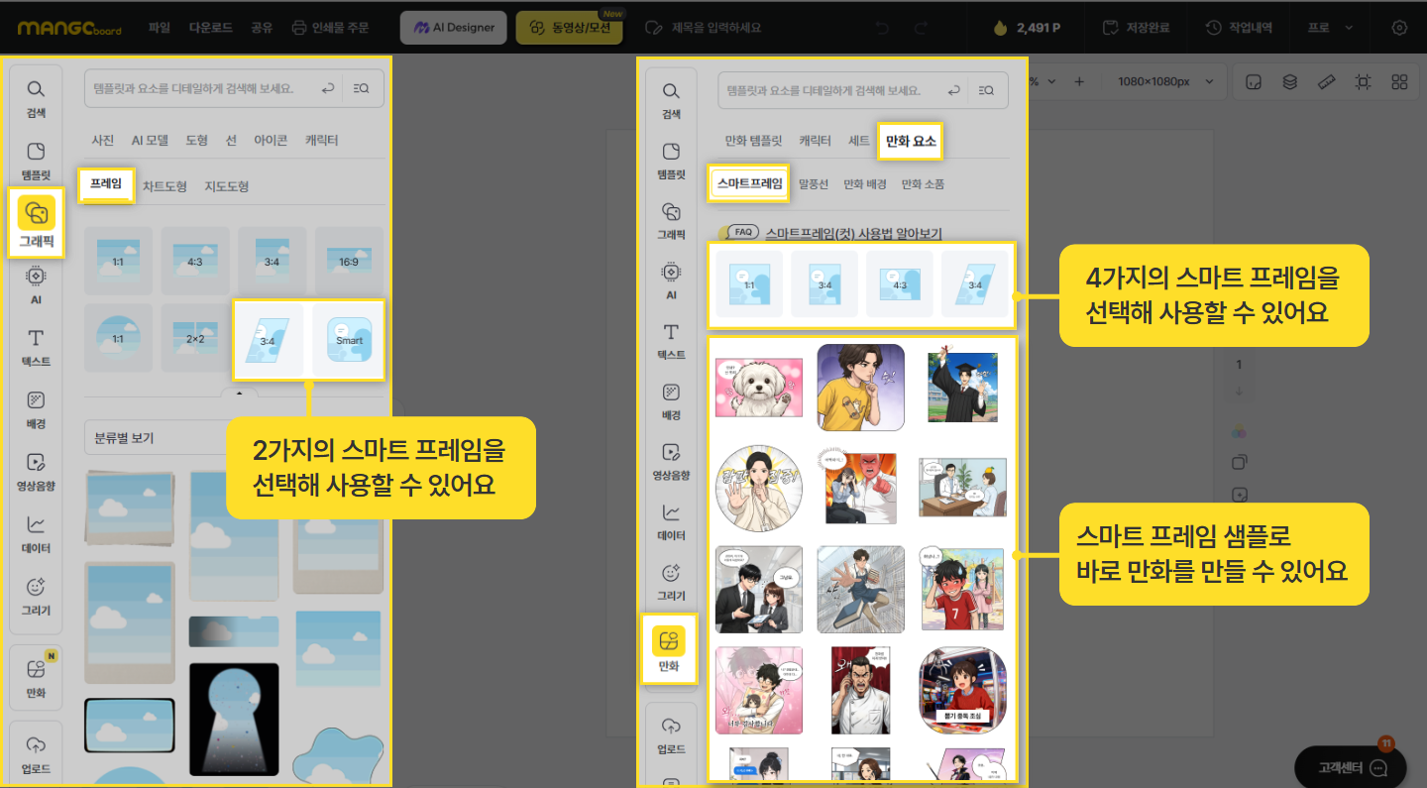Click the AI Designer button
The width and height of the screenshot is (1427, 788).
[454, 28]
